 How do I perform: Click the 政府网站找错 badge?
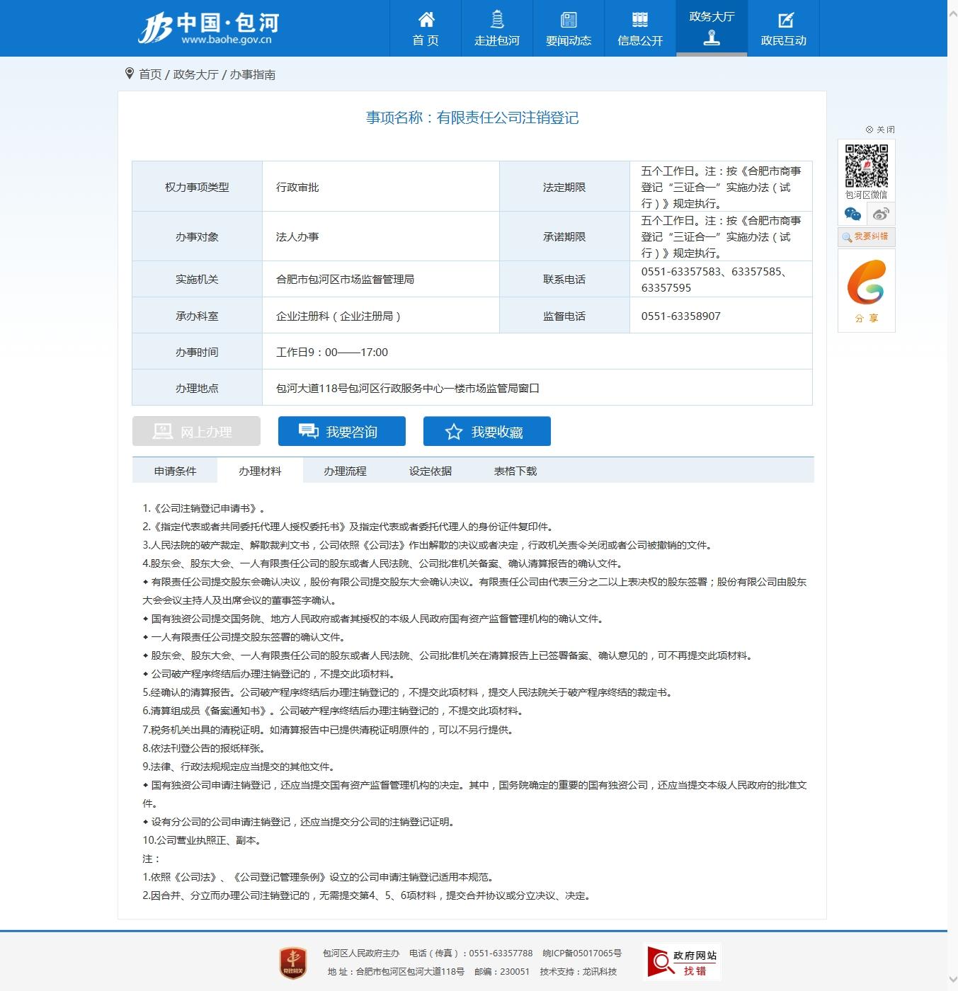682,962
